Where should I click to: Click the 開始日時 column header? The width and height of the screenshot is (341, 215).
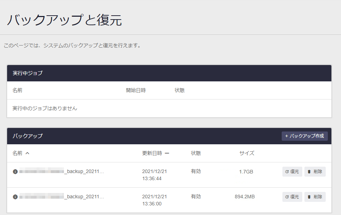[x=136, y=90]
